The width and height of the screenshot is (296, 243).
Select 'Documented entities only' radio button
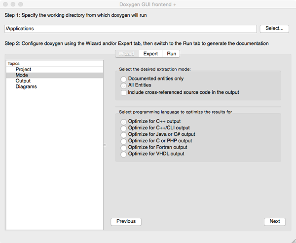pyautogui.click(x=124, y=79)
